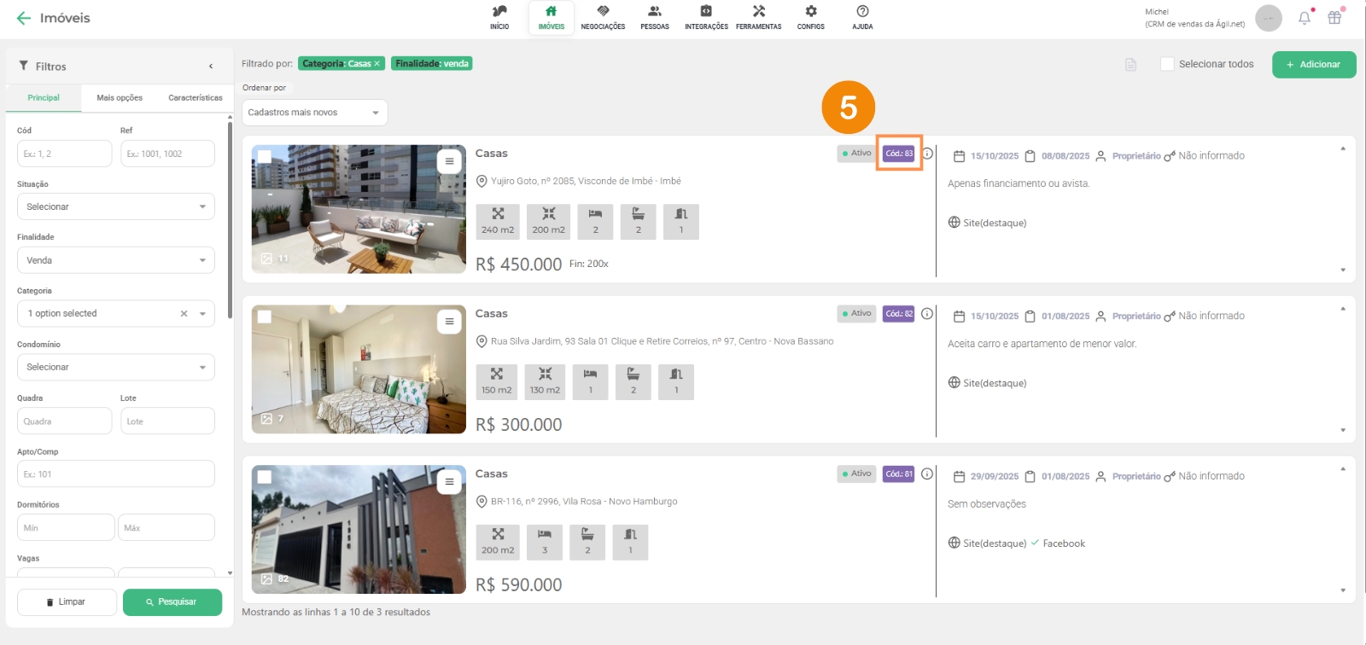The image size is (1366, 645).
Task: Click the document export icon
Action: coord(1130,65)
